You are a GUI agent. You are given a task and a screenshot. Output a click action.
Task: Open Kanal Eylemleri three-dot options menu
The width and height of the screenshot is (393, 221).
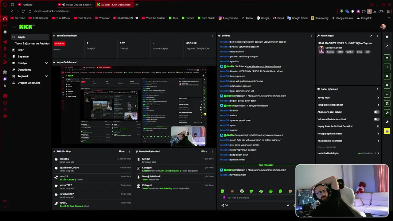point(377,89)
